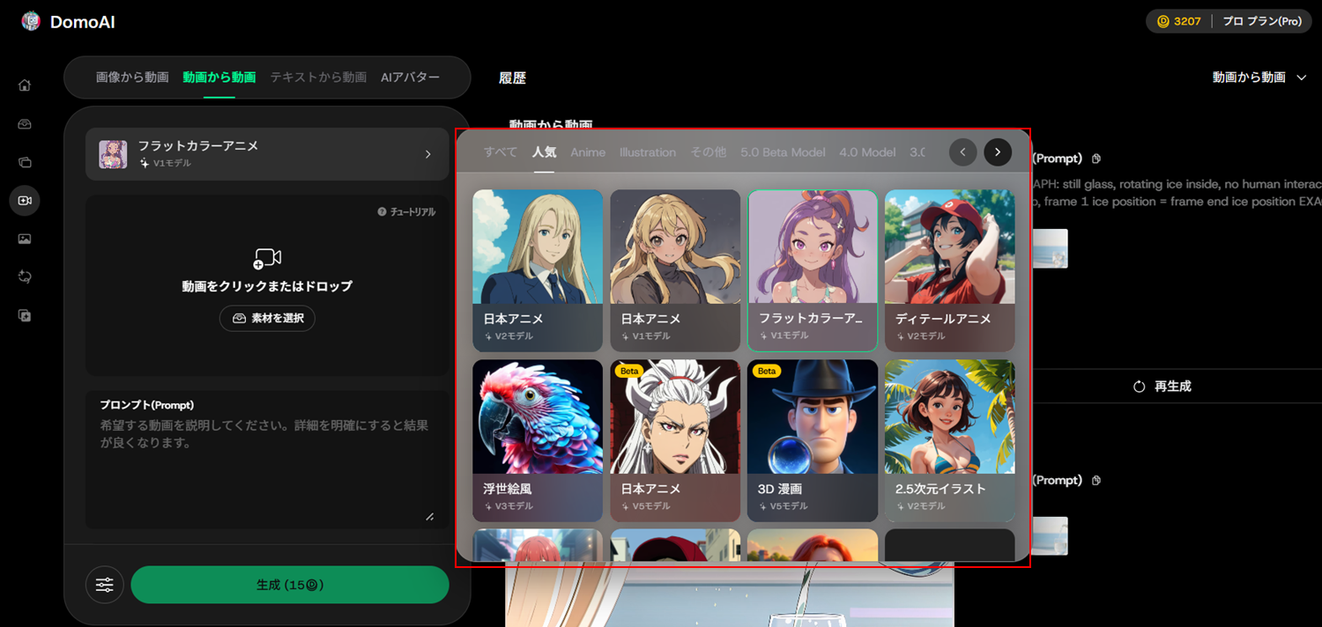Screen dimensions: 1322x627
Task: Open the image icon in sidebar
Action: (x=25, y=239)
